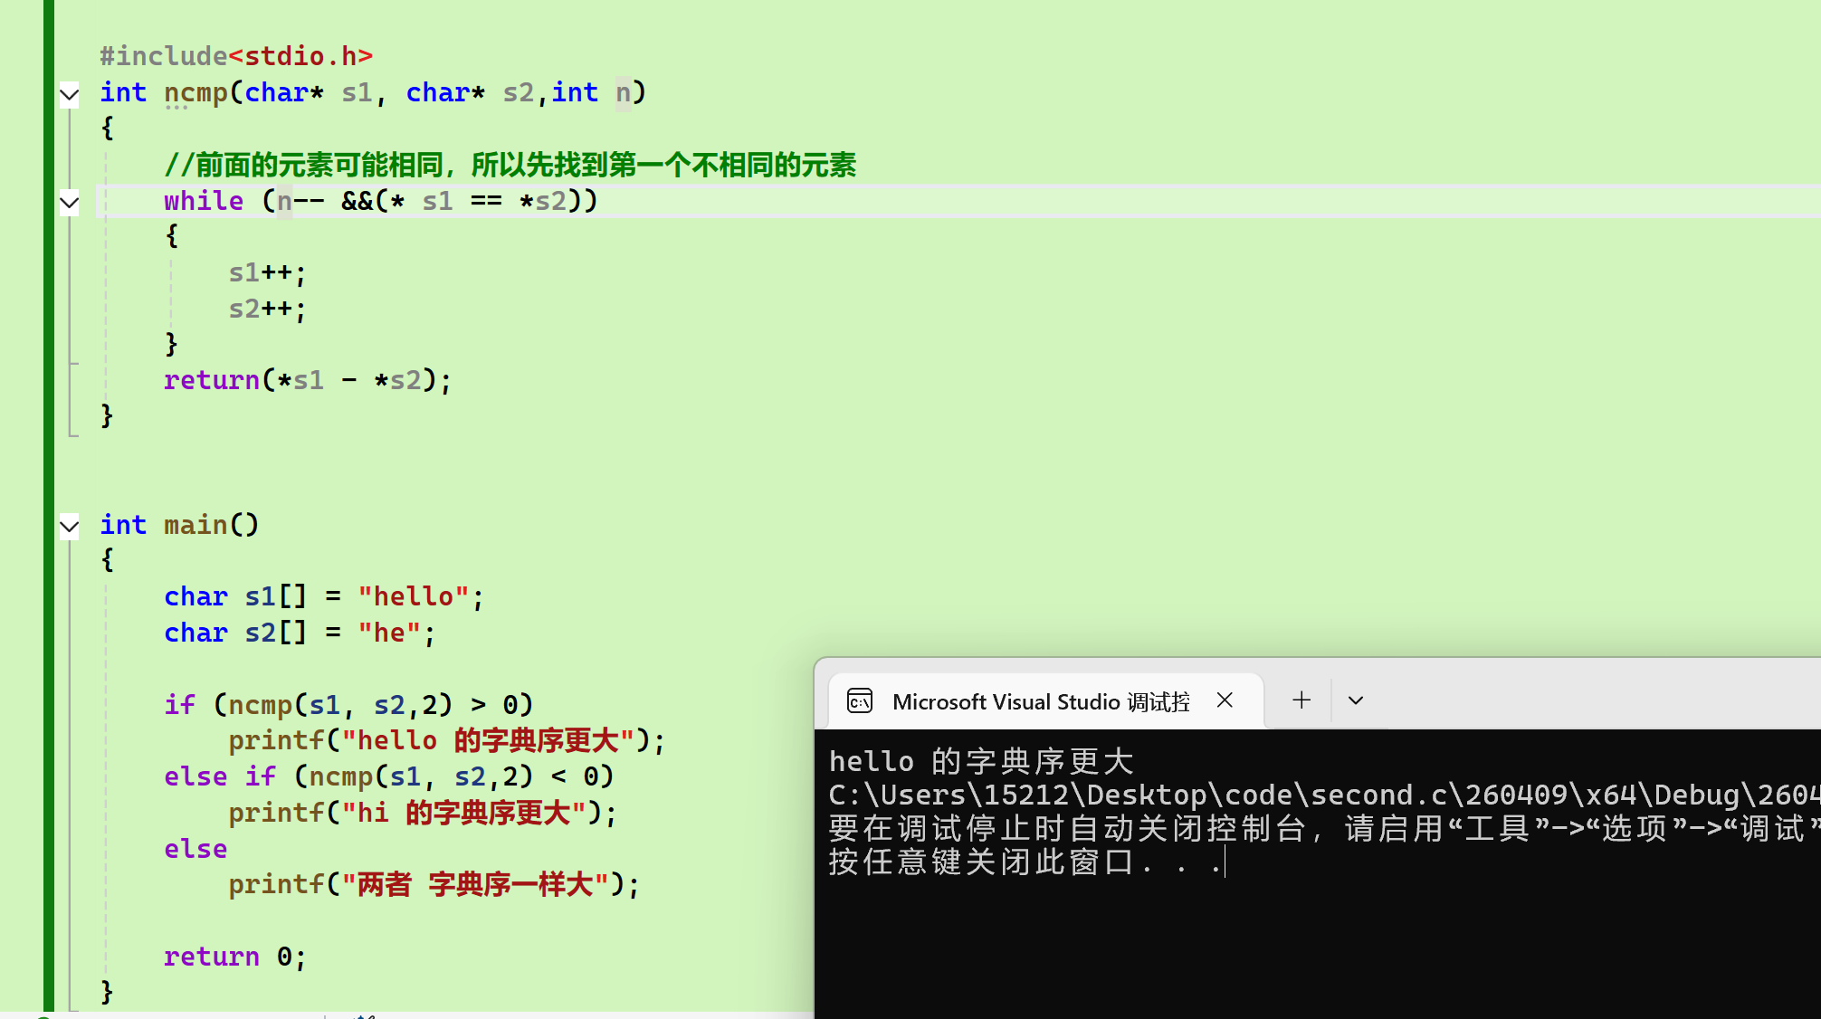Click the console output line "hello 的字典序更大"

click(980, 761)
